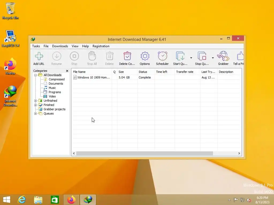Click the horizontal scrollbar thumb
This screenshot has width=274, height=205.
pyautogui.click(x=144, y=153)
